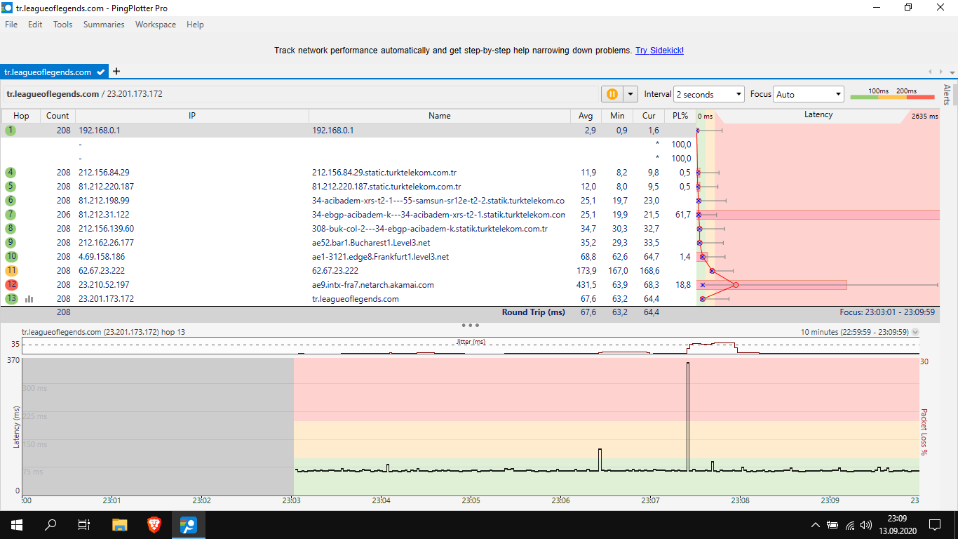958x539 pixels.
Task: Click the three-dot pane splitter handle
Action: (x=471, y=325)
